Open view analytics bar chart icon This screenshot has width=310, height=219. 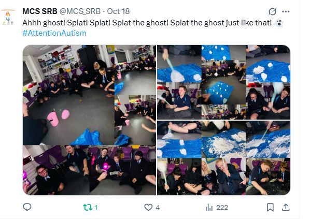[x=209, y=208]
